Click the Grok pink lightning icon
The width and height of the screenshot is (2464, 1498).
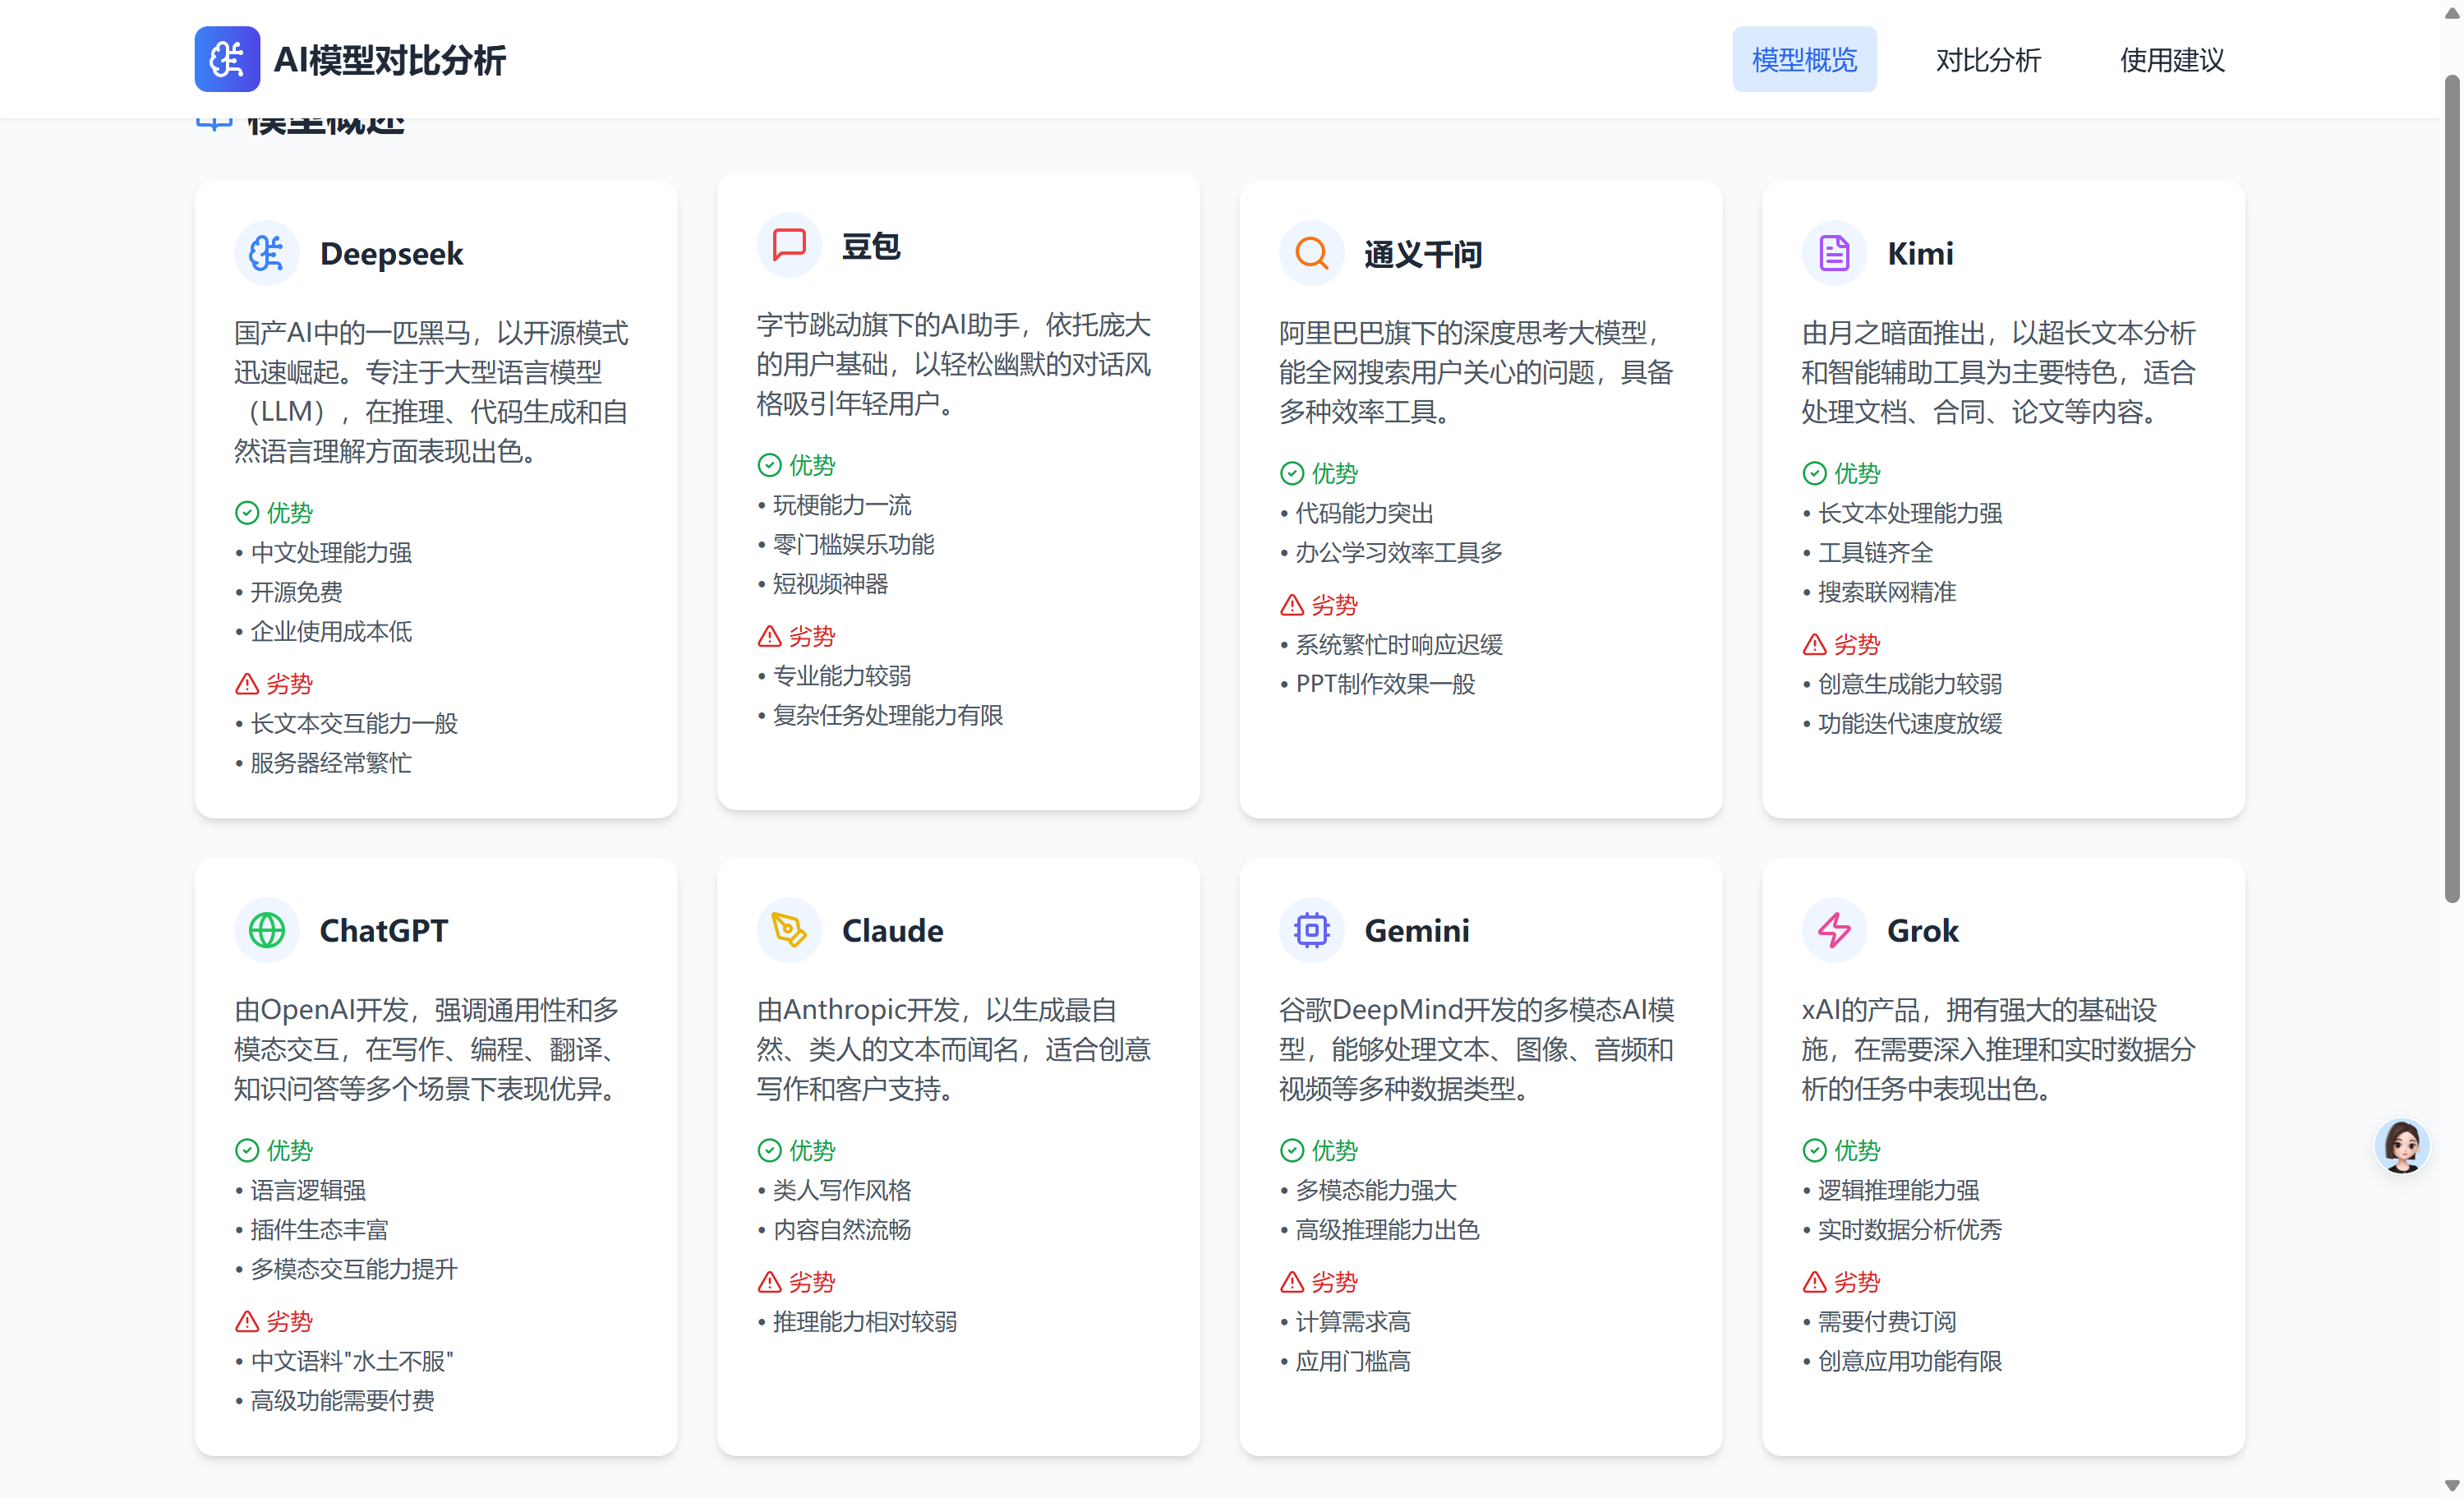(1833, 930)
